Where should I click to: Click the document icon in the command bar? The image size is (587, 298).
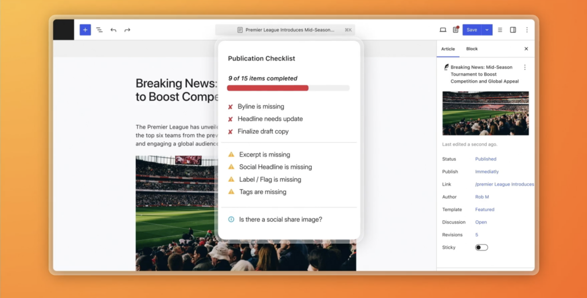click(x=240, y=30)
